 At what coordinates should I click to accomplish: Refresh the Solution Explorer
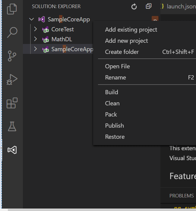pos(134,6)
